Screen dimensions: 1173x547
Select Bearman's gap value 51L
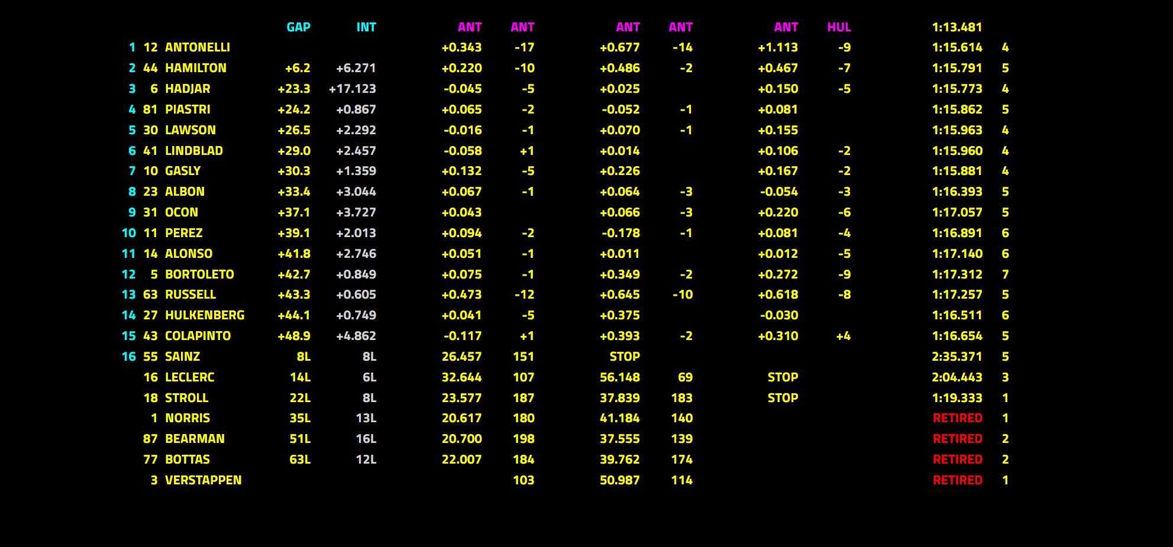click(x=300, y=439)
